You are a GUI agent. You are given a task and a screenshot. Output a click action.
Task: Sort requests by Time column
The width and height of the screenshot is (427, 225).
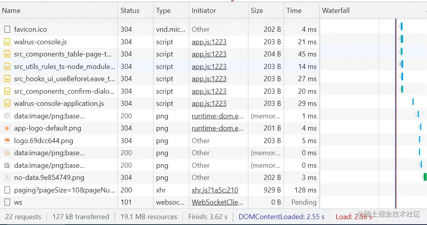point(302,11)
